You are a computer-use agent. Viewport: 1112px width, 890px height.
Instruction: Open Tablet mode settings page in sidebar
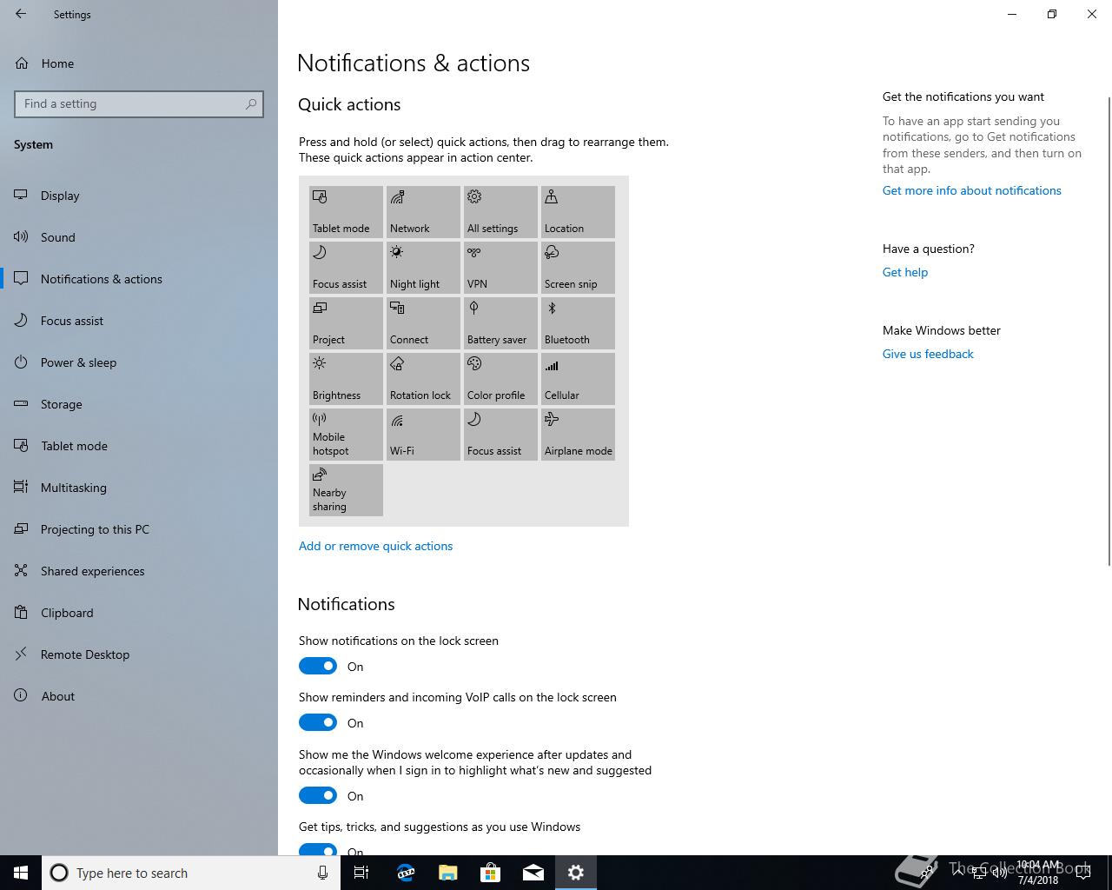tap(139, 446)
